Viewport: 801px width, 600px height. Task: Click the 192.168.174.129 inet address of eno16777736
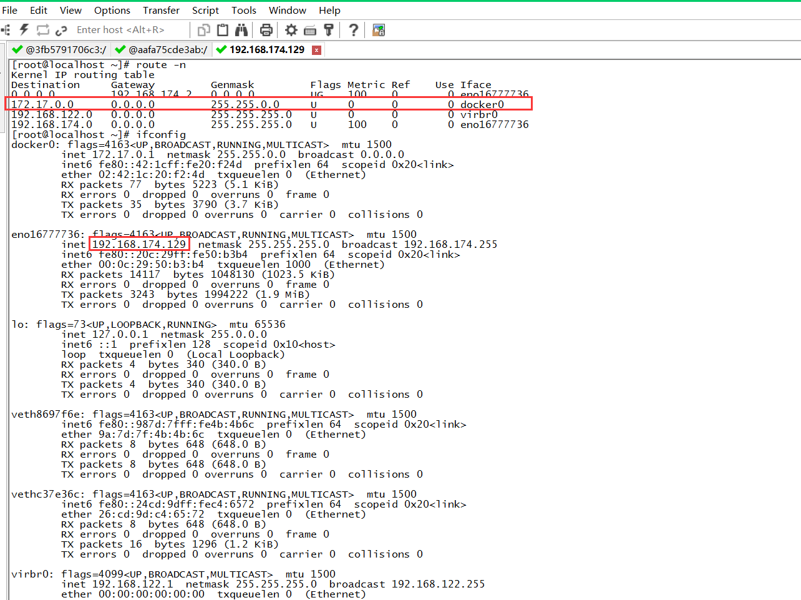[x=139, y=244]
